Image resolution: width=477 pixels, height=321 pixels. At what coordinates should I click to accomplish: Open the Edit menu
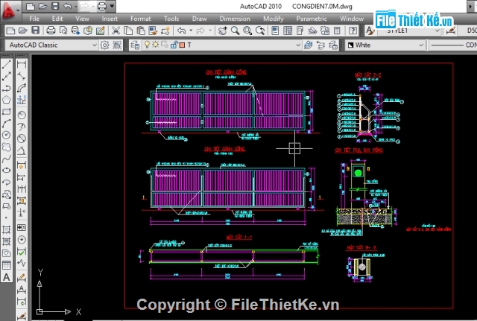pos(57,19)
